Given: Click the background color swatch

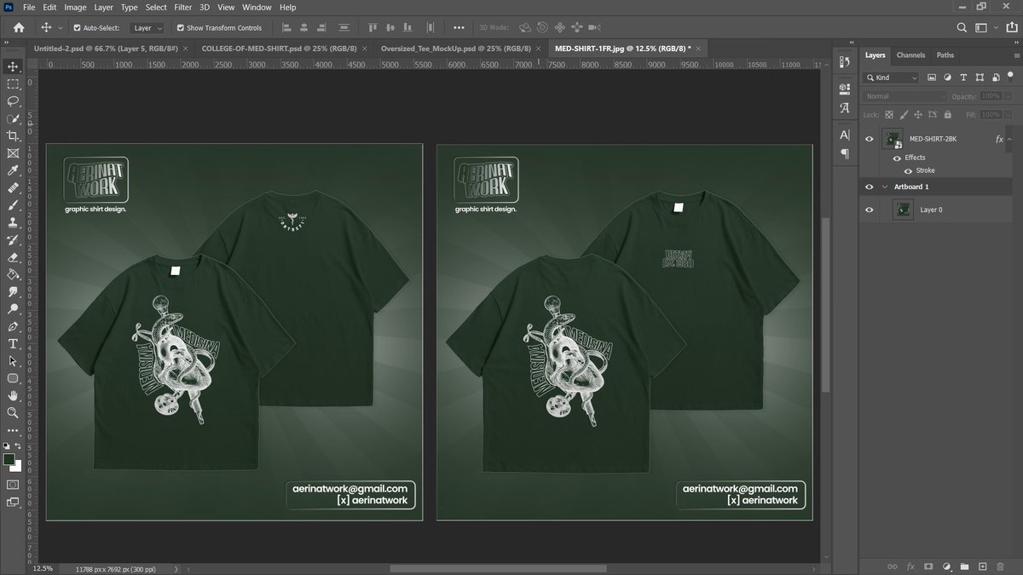Looking at the screenshot, I should (x=17, y=466).
